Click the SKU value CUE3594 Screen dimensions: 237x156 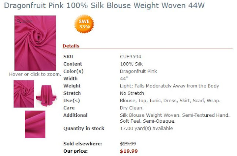tap(130, 57)
